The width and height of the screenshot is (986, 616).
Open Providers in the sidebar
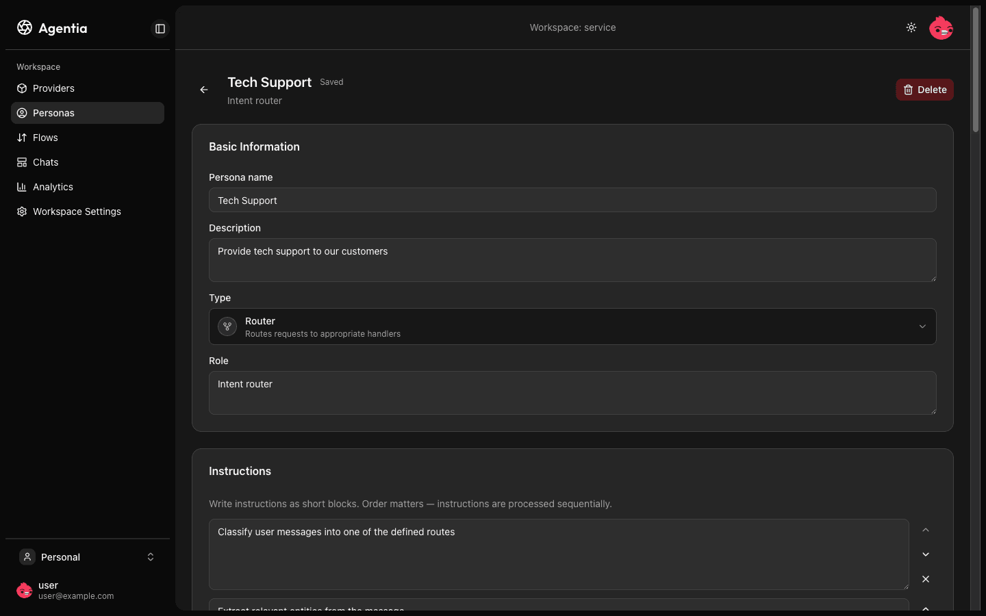click(88, 88)
